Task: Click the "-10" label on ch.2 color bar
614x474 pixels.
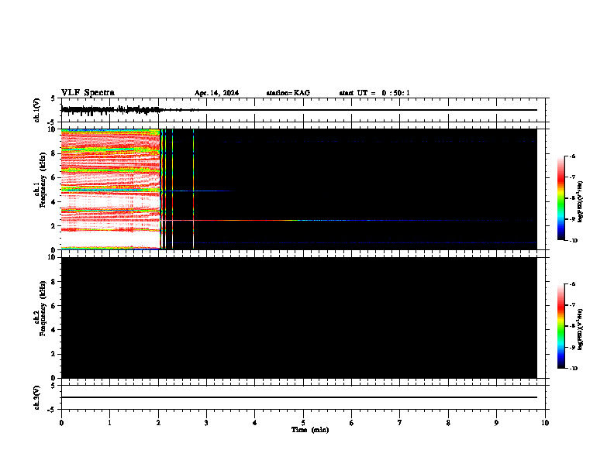Action: pyautogui.click(x=573, y=368)
